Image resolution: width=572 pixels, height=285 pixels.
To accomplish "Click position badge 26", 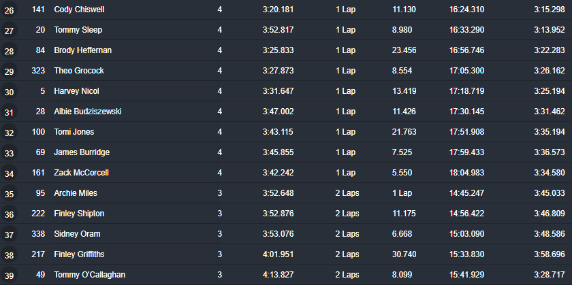I will [x=9, y=10].
